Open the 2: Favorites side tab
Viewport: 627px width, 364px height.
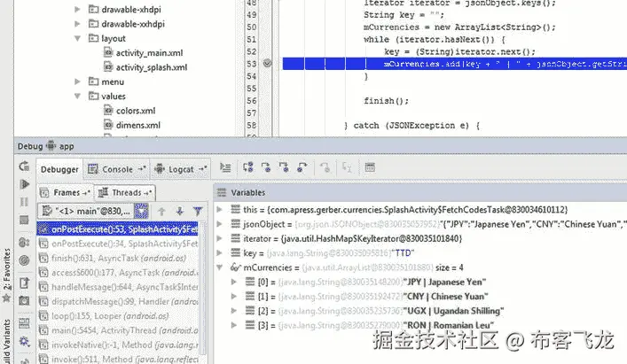pos(7,274)
